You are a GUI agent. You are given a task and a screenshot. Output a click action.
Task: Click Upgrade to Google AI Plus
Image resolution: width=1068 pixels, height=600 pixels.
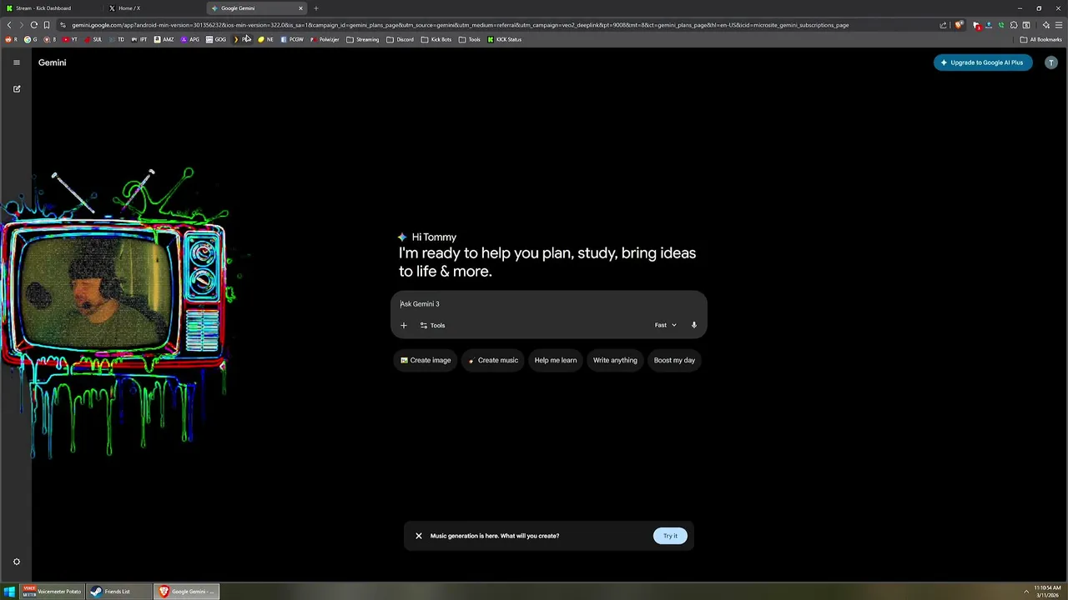pyautogui.click(x=983, y=62)
